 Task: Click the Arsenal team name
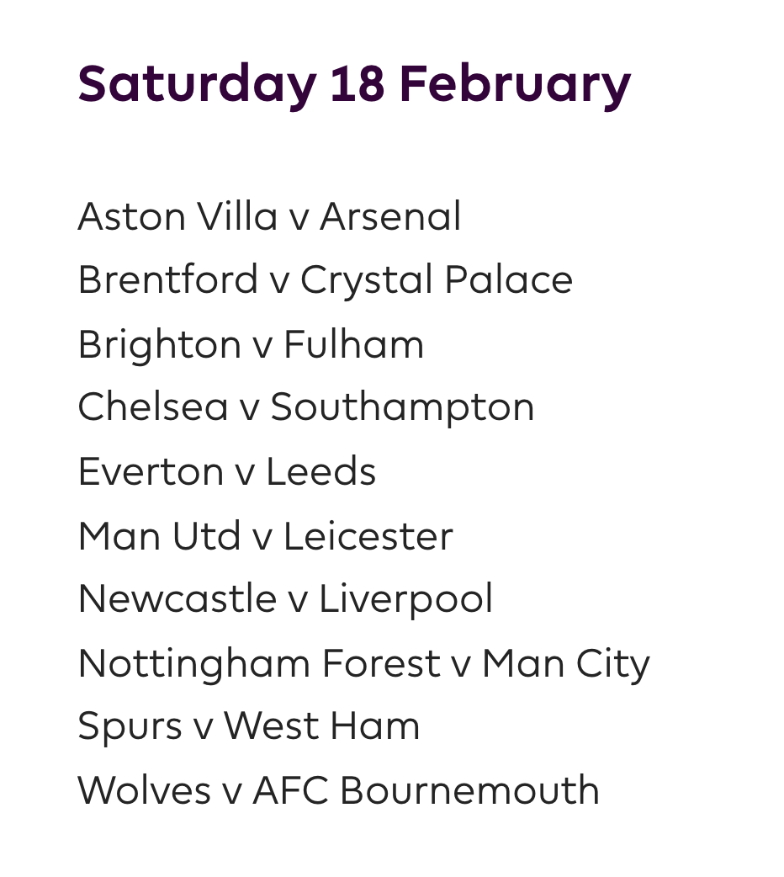[390, 216]
